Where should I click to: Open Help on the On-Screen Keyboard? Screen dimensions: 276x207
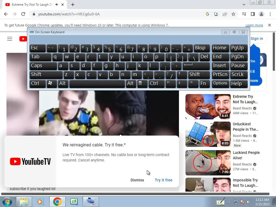239,84
